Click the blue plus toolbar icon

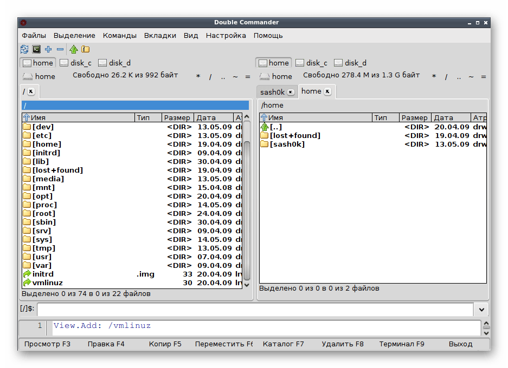click(48, 49)
